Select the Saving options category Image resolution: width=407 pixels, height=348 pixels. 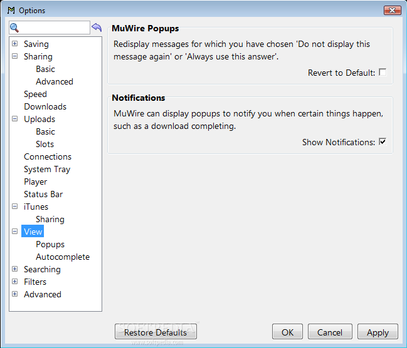tap(36, 44)
